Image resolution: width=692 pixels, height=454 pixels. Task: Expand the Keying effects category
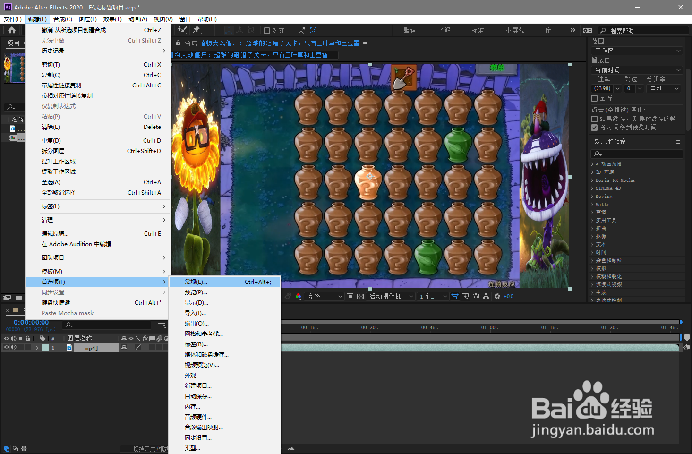coord(592,197)
